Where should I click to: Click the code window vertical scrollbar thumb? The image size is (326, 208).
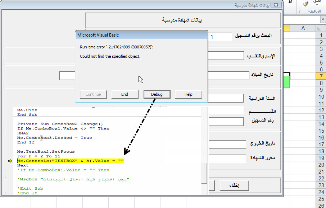(x=204, y=173)
